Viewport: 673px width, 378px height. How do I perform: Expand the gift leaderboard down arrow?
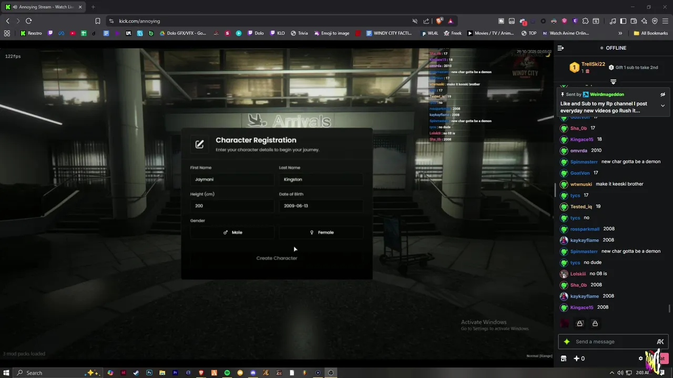click(613, 82)
